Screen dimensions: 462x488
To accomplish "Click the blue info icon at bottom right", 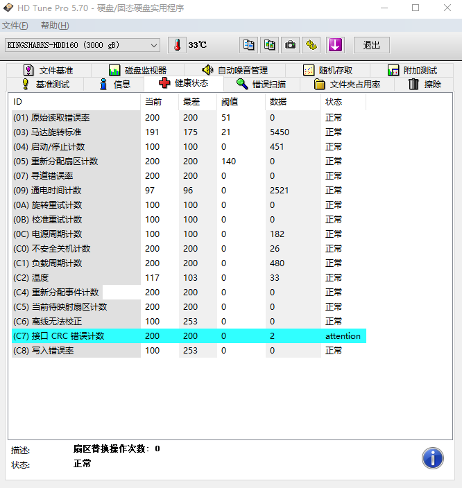I will (x=432, y=458).
